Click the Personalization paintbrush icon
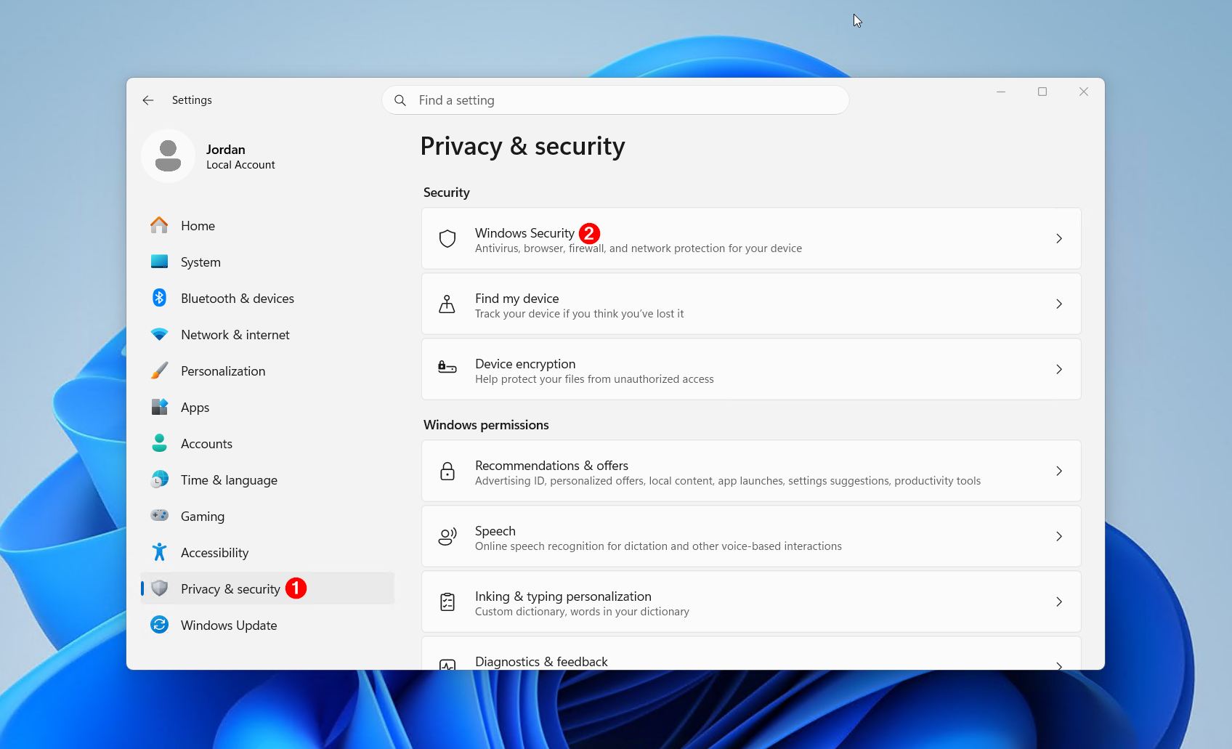Viewport: 1232px width, 749px height. [x=159, y=371]
